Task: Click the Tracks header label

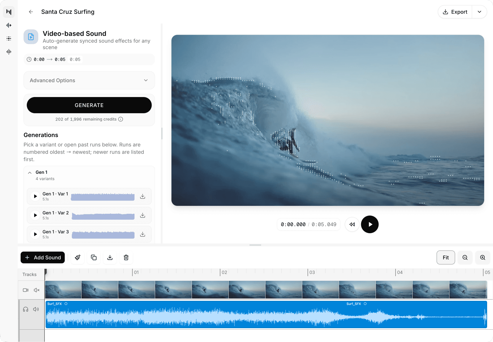Action: click(29, 274)
